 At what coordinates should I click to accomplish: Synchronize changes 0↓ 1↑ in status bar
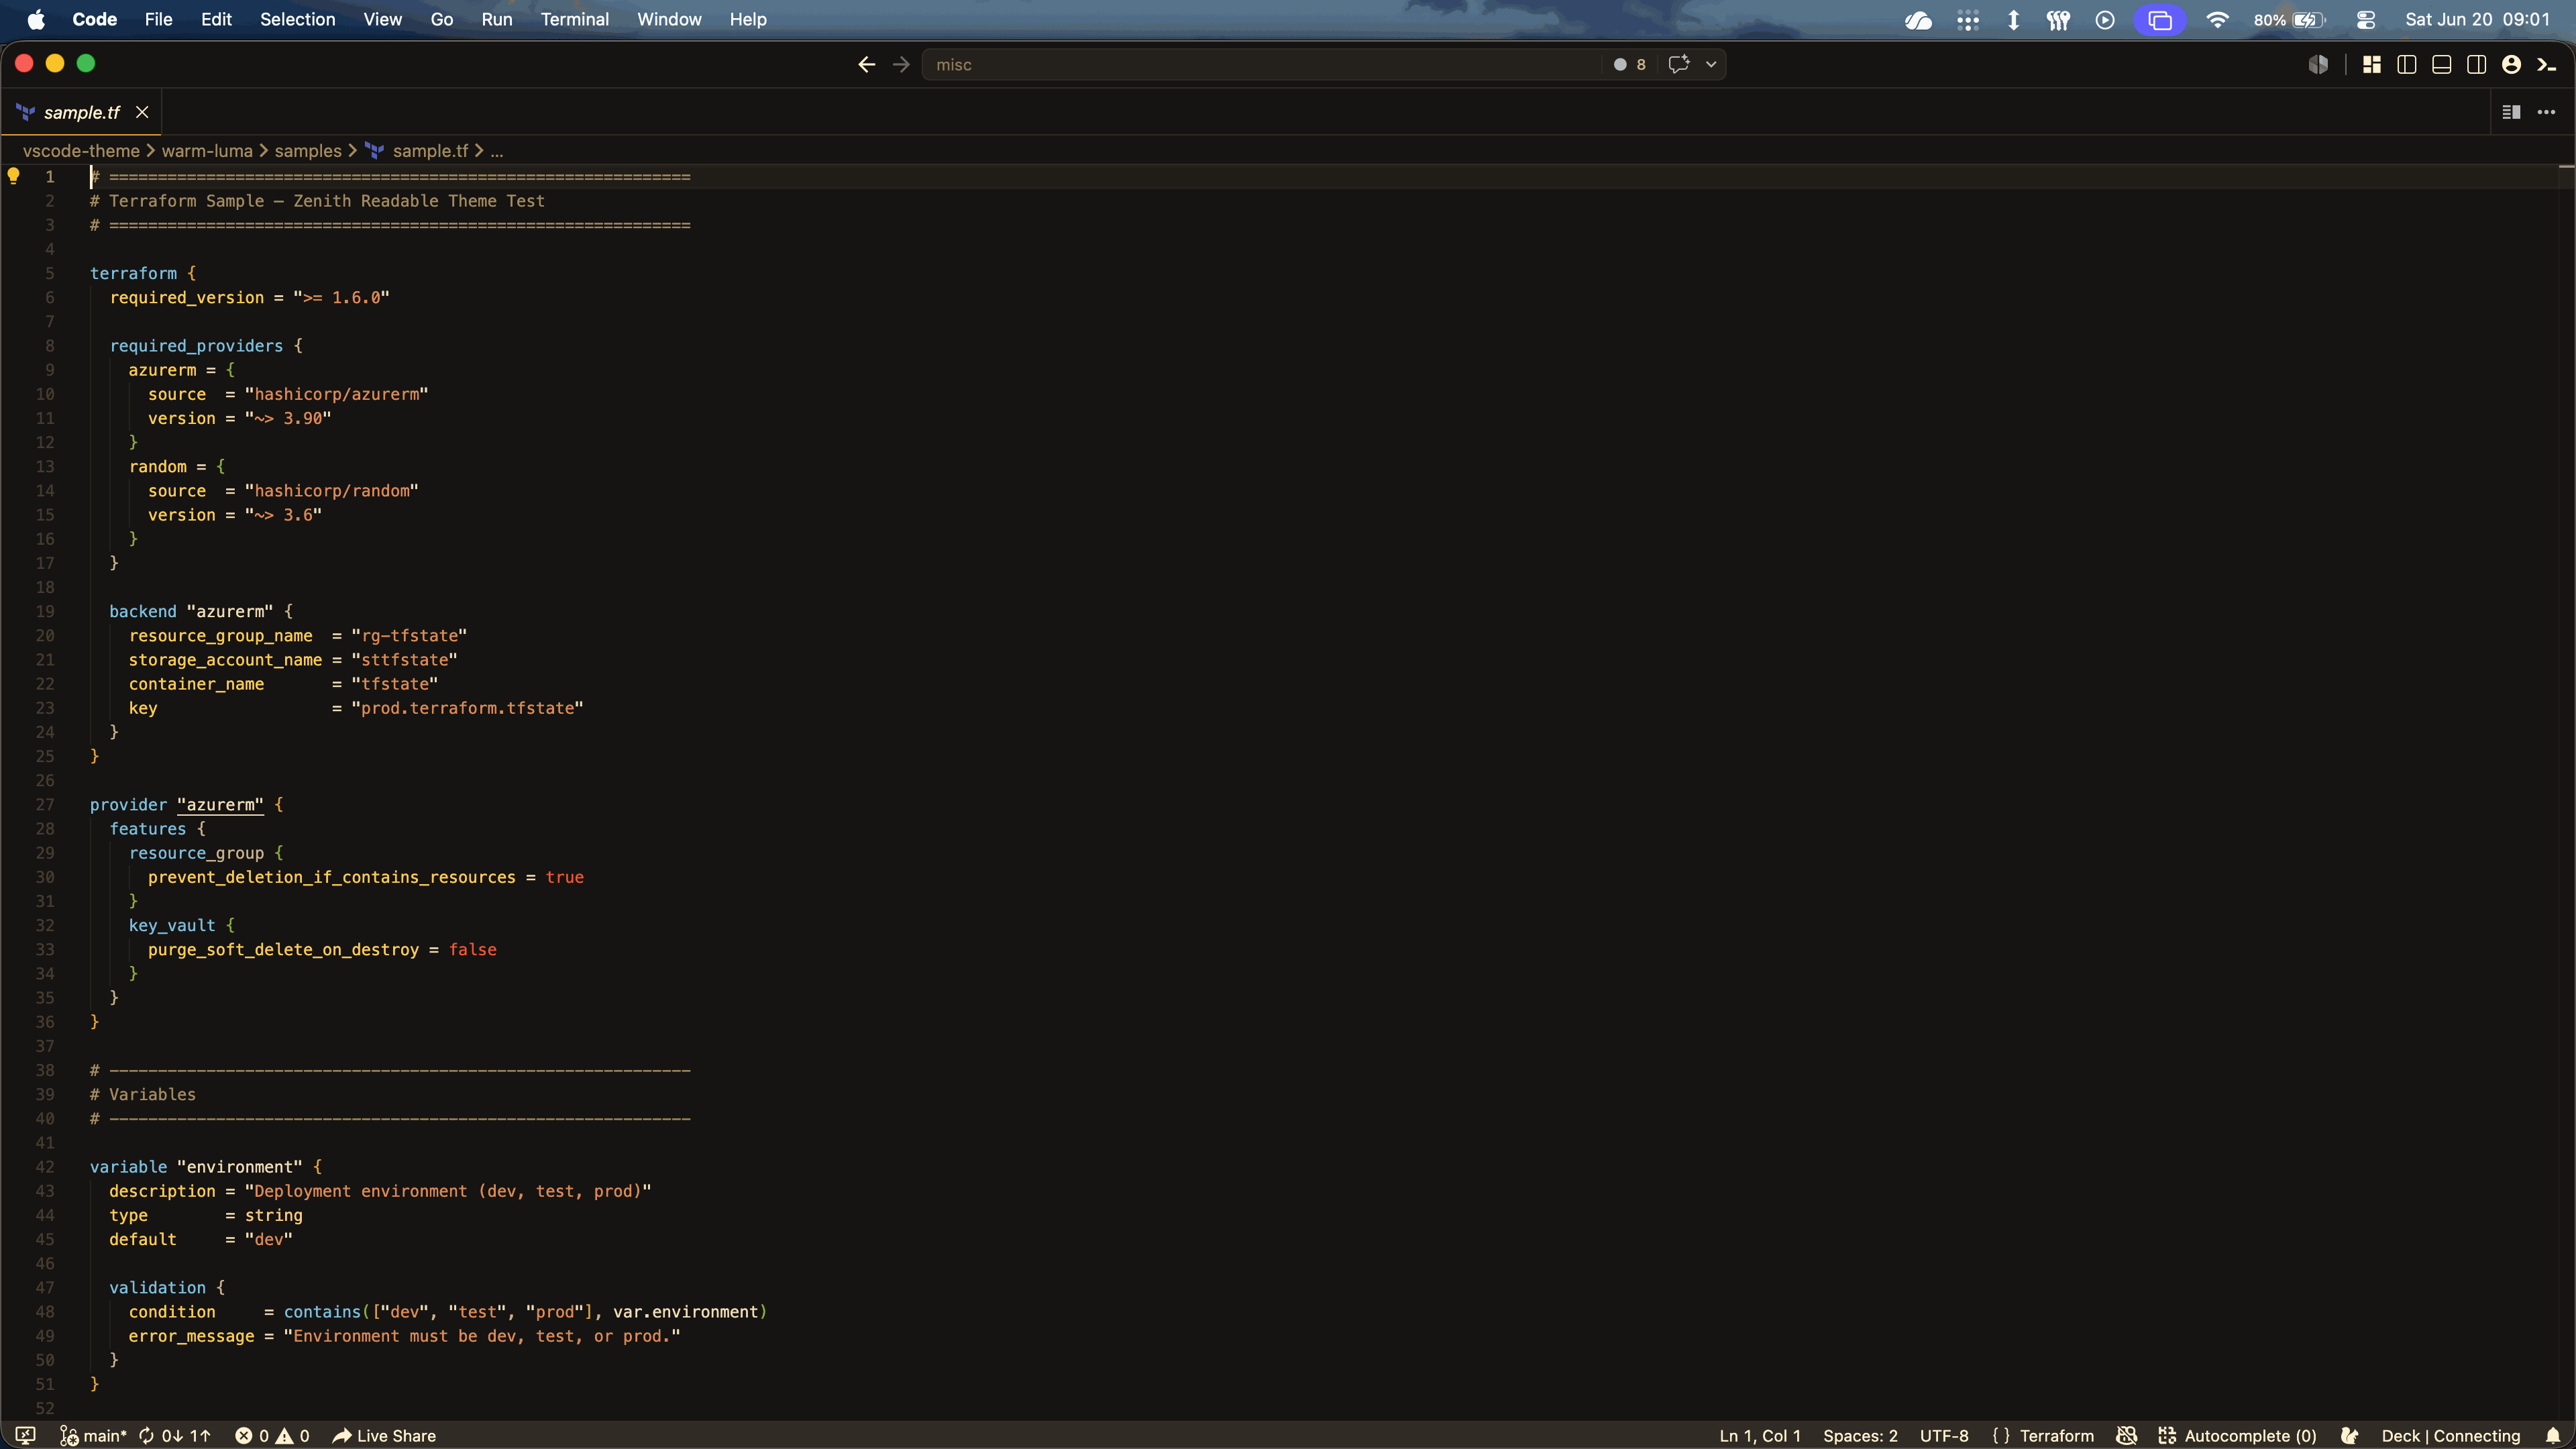coord(175,1435)
